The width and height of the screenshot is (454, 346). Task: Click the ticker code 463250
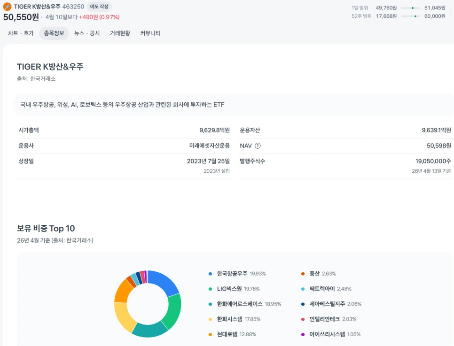(73, 7)
